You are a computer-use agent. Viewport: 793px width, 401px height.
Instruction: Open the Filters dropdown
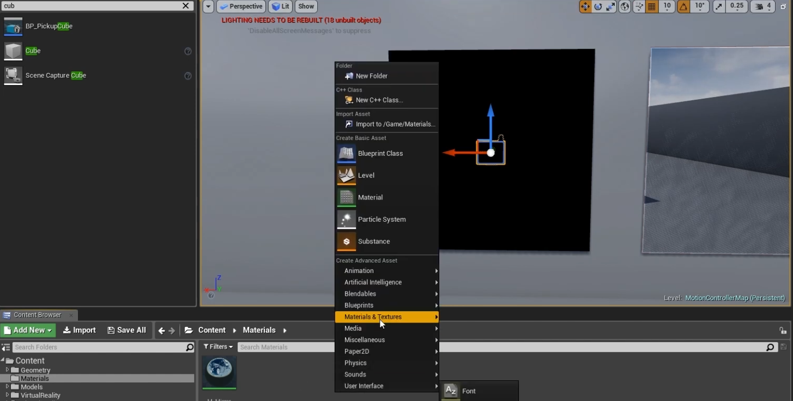click(218, 347)
